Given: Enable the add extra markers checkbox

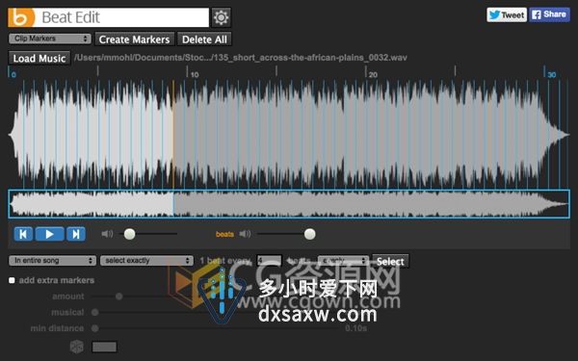Looking at the screenshot, I should (x=12, y=280).
